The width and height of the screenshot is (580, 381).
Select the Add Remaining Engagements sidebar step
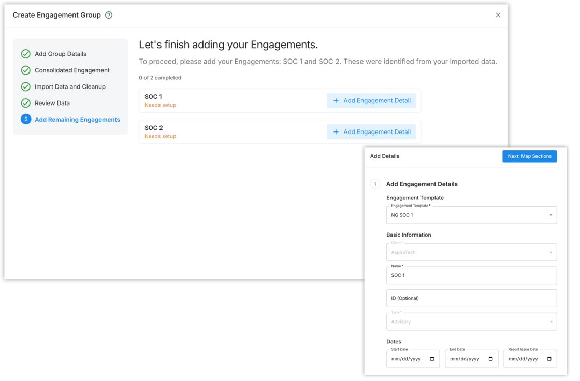pyautogui.click(x=77, y=119)
